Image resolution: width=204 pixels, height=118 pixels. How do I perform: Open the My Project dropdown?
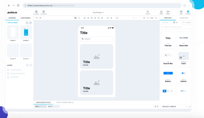coord(98,12)
